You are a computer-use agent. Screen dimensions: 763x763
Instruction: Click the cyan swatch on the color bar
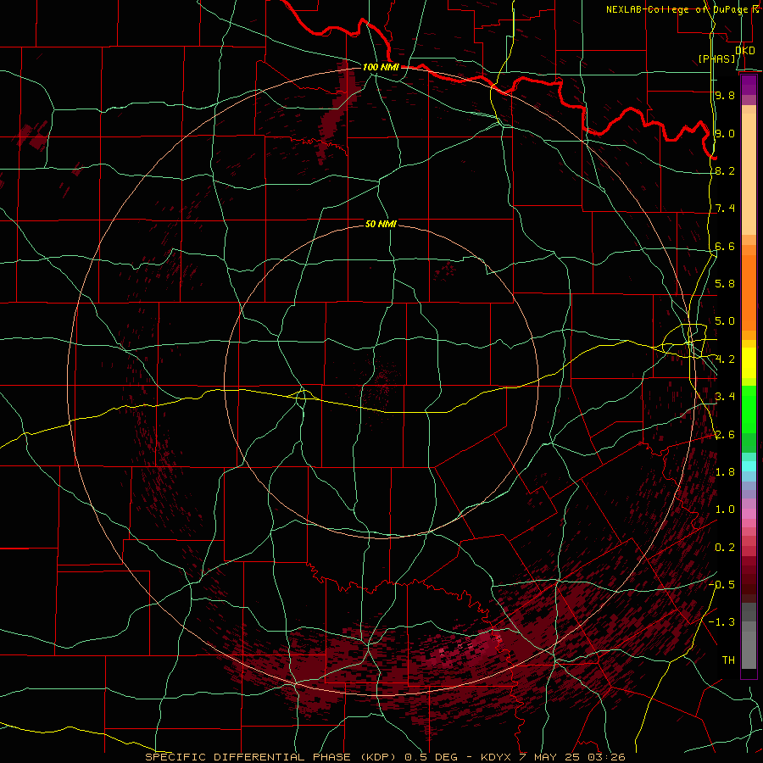click(749, 466)
